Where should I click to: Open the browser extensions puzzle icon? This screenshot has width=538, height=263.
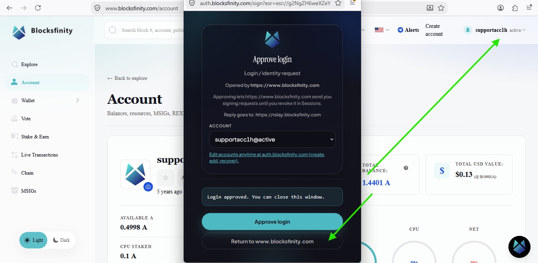pos(515,8)
